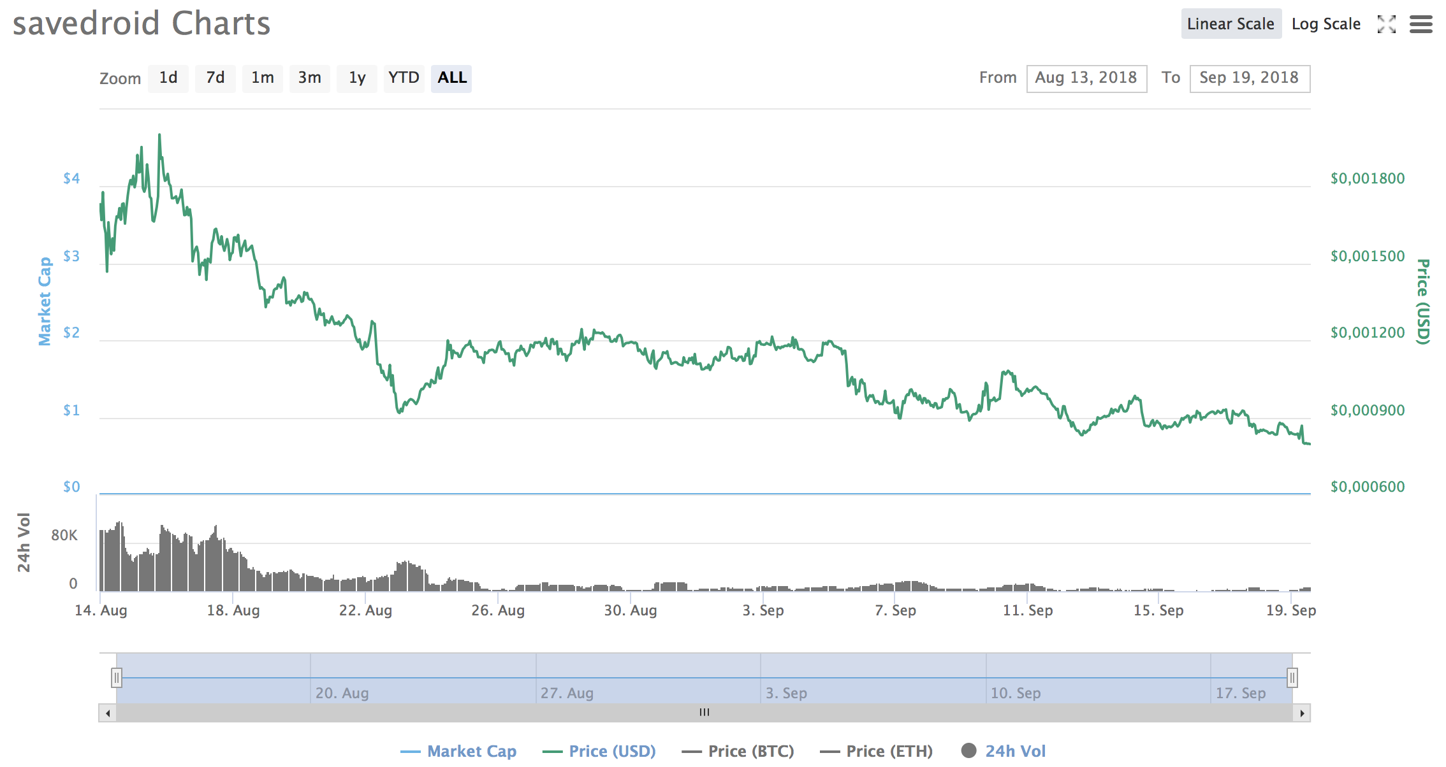
Task: Click the $0,001200 price axis label
Action: (x=1368, y=333)
